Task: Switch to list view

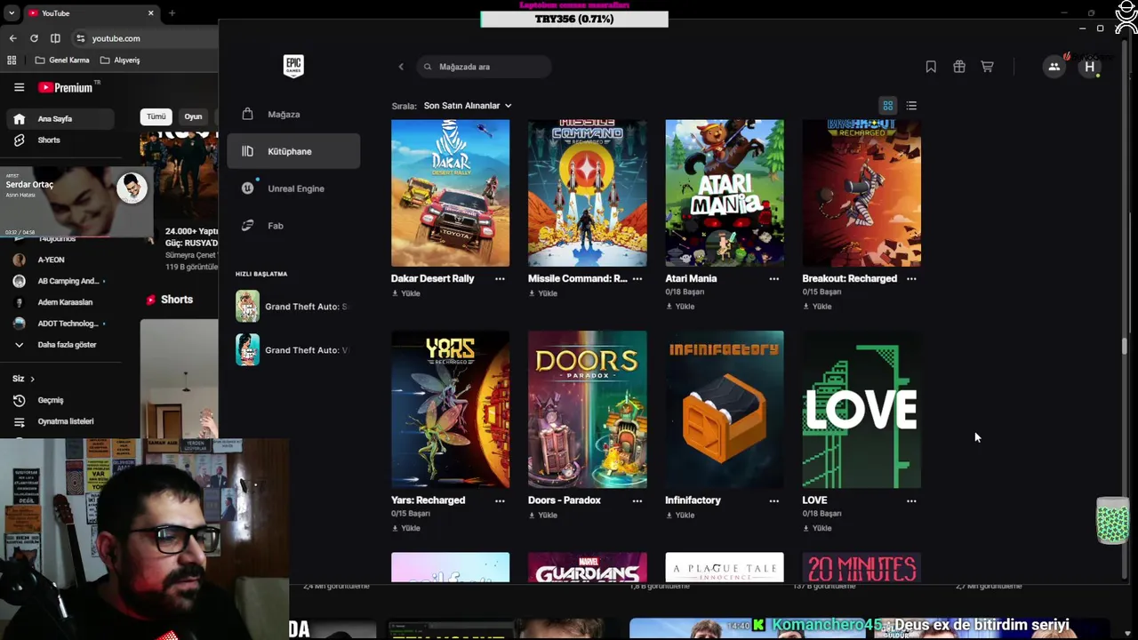Action: [911, 106]
